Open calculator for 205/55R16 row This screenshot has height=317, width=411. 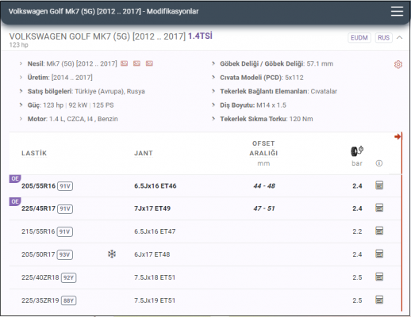click(379, 185)
